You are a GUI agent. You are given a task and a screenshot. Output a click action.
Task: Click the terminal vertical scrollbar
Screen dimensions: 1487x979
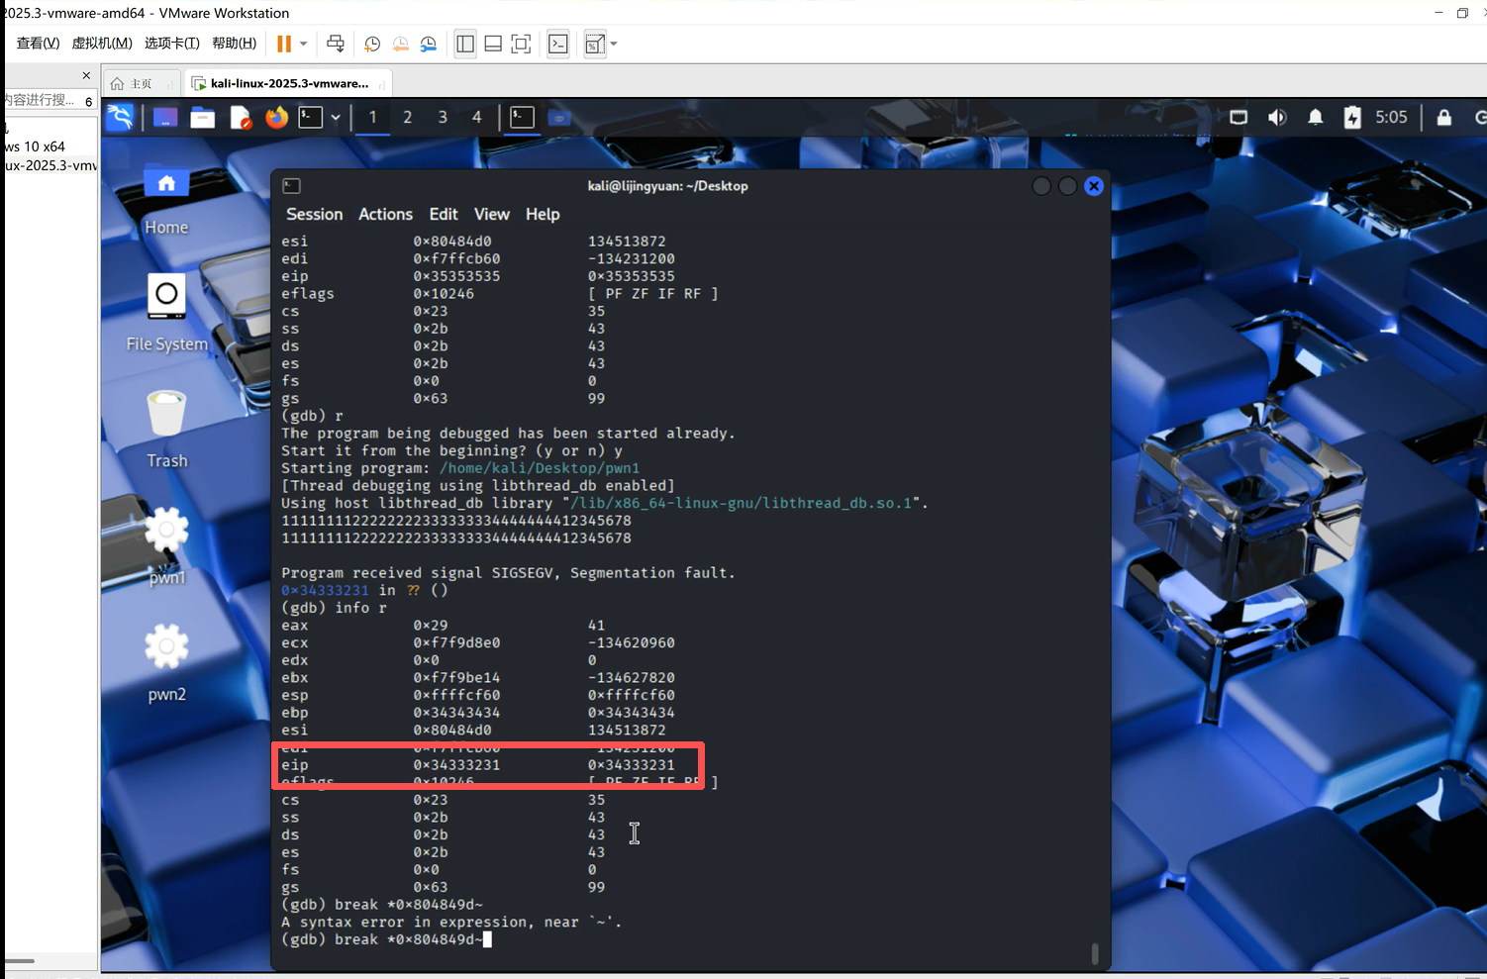[x=1094, y=953]
